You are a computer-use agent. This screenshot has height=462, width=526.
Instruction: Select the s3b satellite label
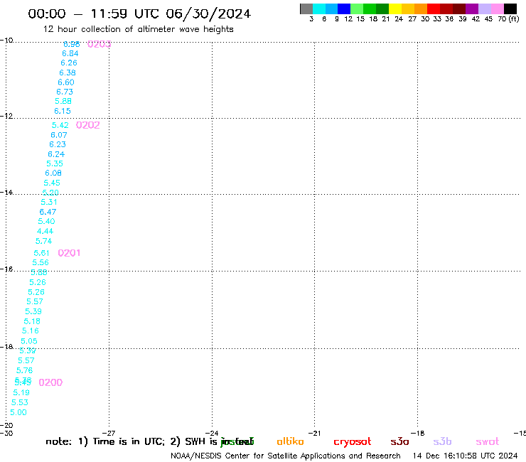click(x=442, y=441)
